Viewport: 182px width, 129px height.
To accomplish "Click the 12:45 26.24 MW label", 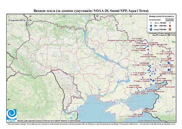I will pos(152,90).
